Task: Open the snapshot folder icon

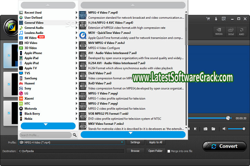Action: tap(213, 129)
